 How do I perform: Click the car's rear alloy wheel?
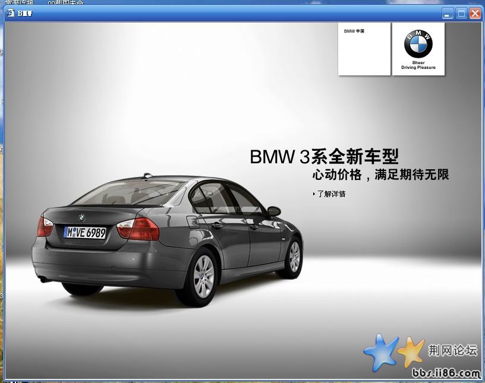pos(203,277)
